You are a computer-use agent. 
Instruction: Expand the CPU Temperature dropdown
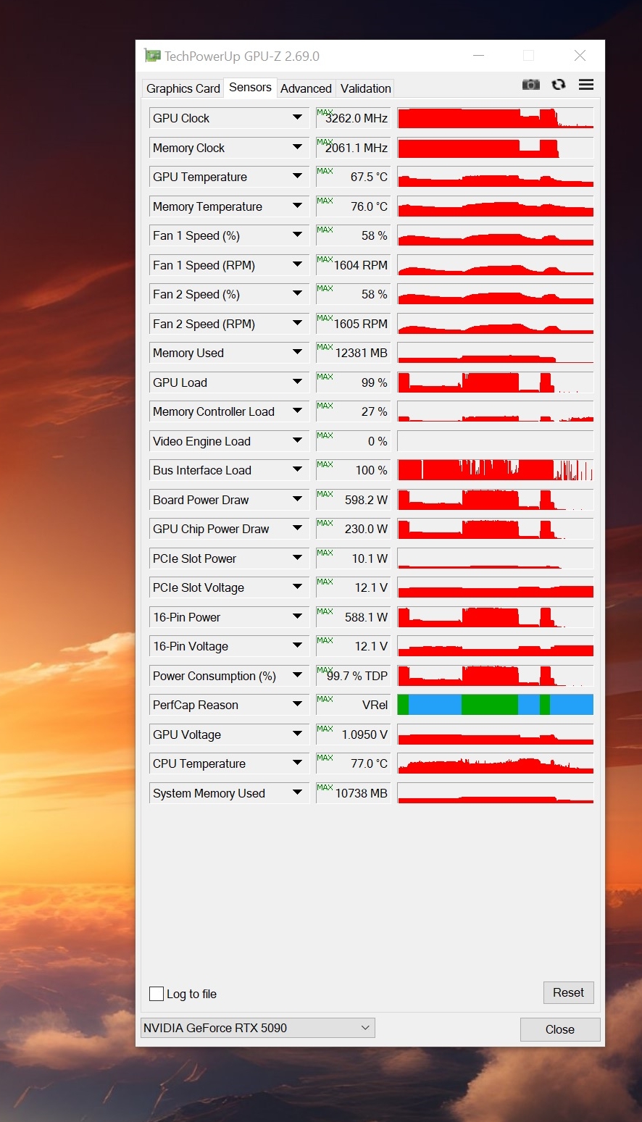[297, 763]
